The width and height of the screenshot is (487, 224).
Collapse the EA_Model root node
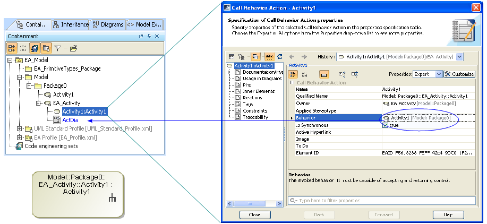click(x=10, y=60)
